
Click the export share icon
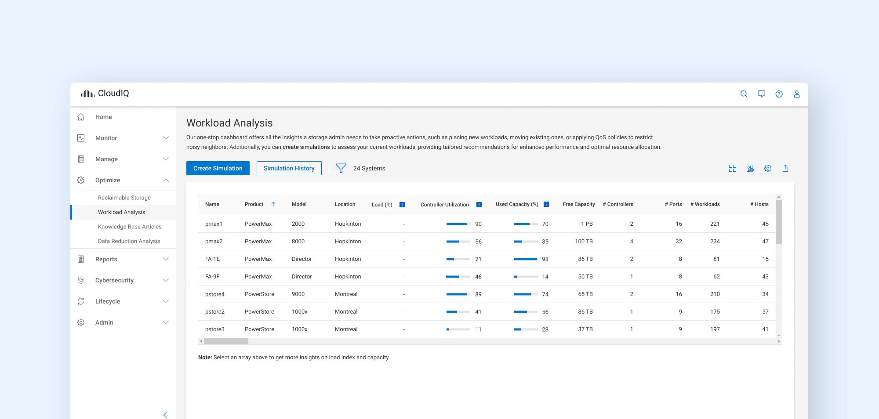pyautogui.click(x=785, y=168)
